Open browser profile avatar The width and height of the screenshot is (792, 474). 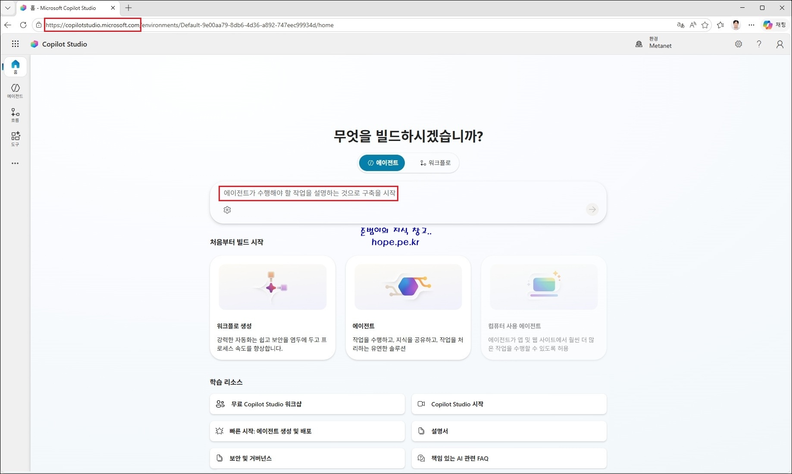[x=736, y=25]
